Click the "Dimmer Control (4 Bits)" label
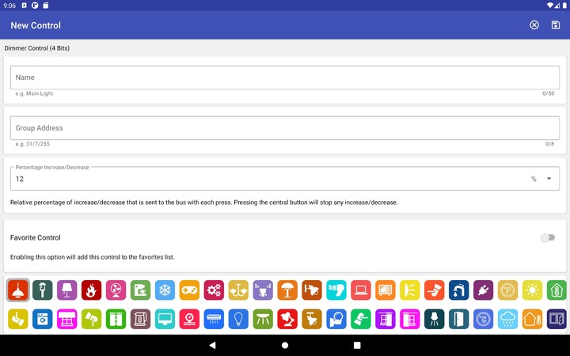The height and width of the screenshot is (356, 570). point(36,48)
